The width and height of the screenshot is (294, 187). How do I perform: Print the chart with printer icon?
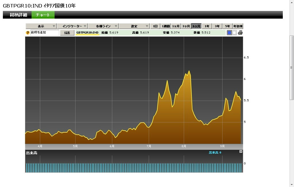[x=240, y=33]
